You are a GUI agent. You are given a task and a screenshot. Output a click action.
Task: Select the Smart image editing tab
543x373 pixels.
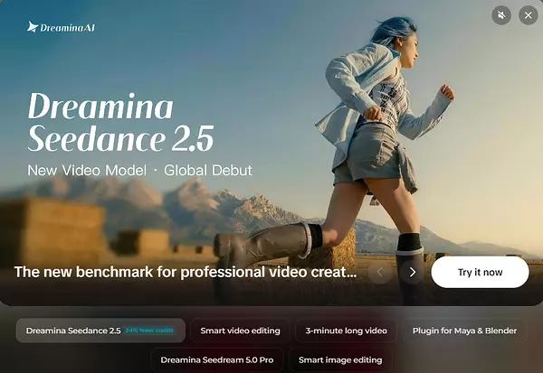click(x=340, y=359)
